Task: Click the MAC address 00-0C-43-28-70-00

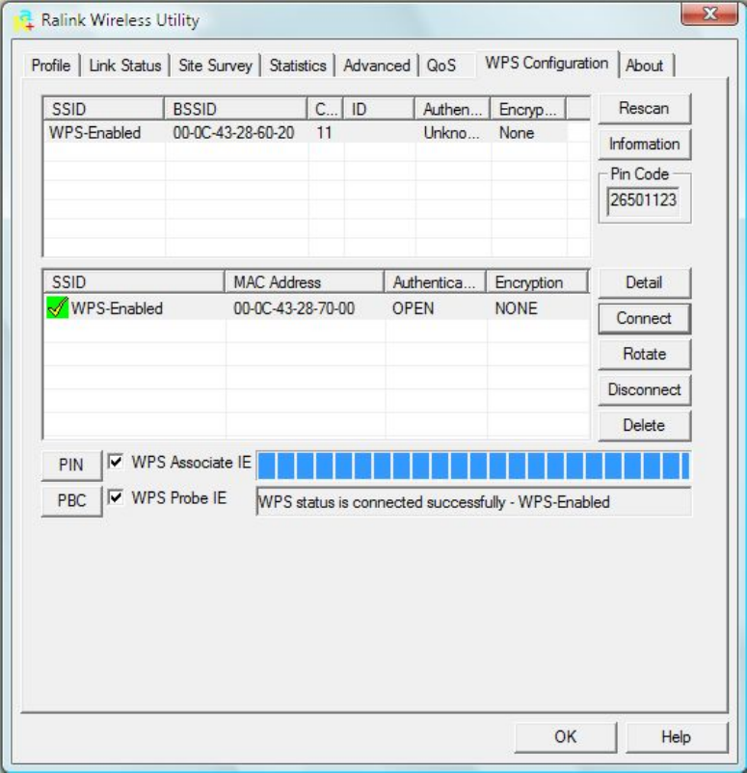Action: click(x=294, y=308)
